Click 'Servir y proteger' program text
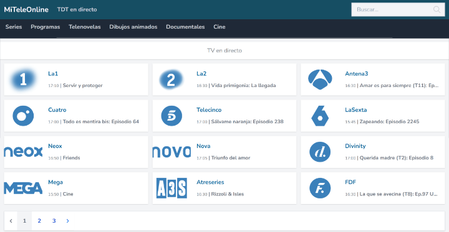 (x=83, y=85)
